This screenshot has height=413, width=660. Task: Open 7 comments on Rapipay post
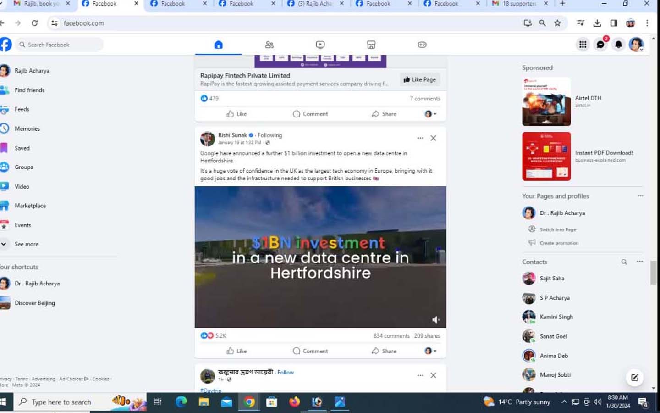tap(425, 99)
